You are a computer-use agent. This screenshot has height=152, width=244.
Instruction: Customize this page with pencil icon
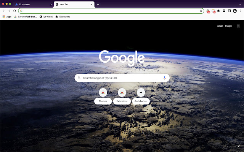[x=238, y=146]
